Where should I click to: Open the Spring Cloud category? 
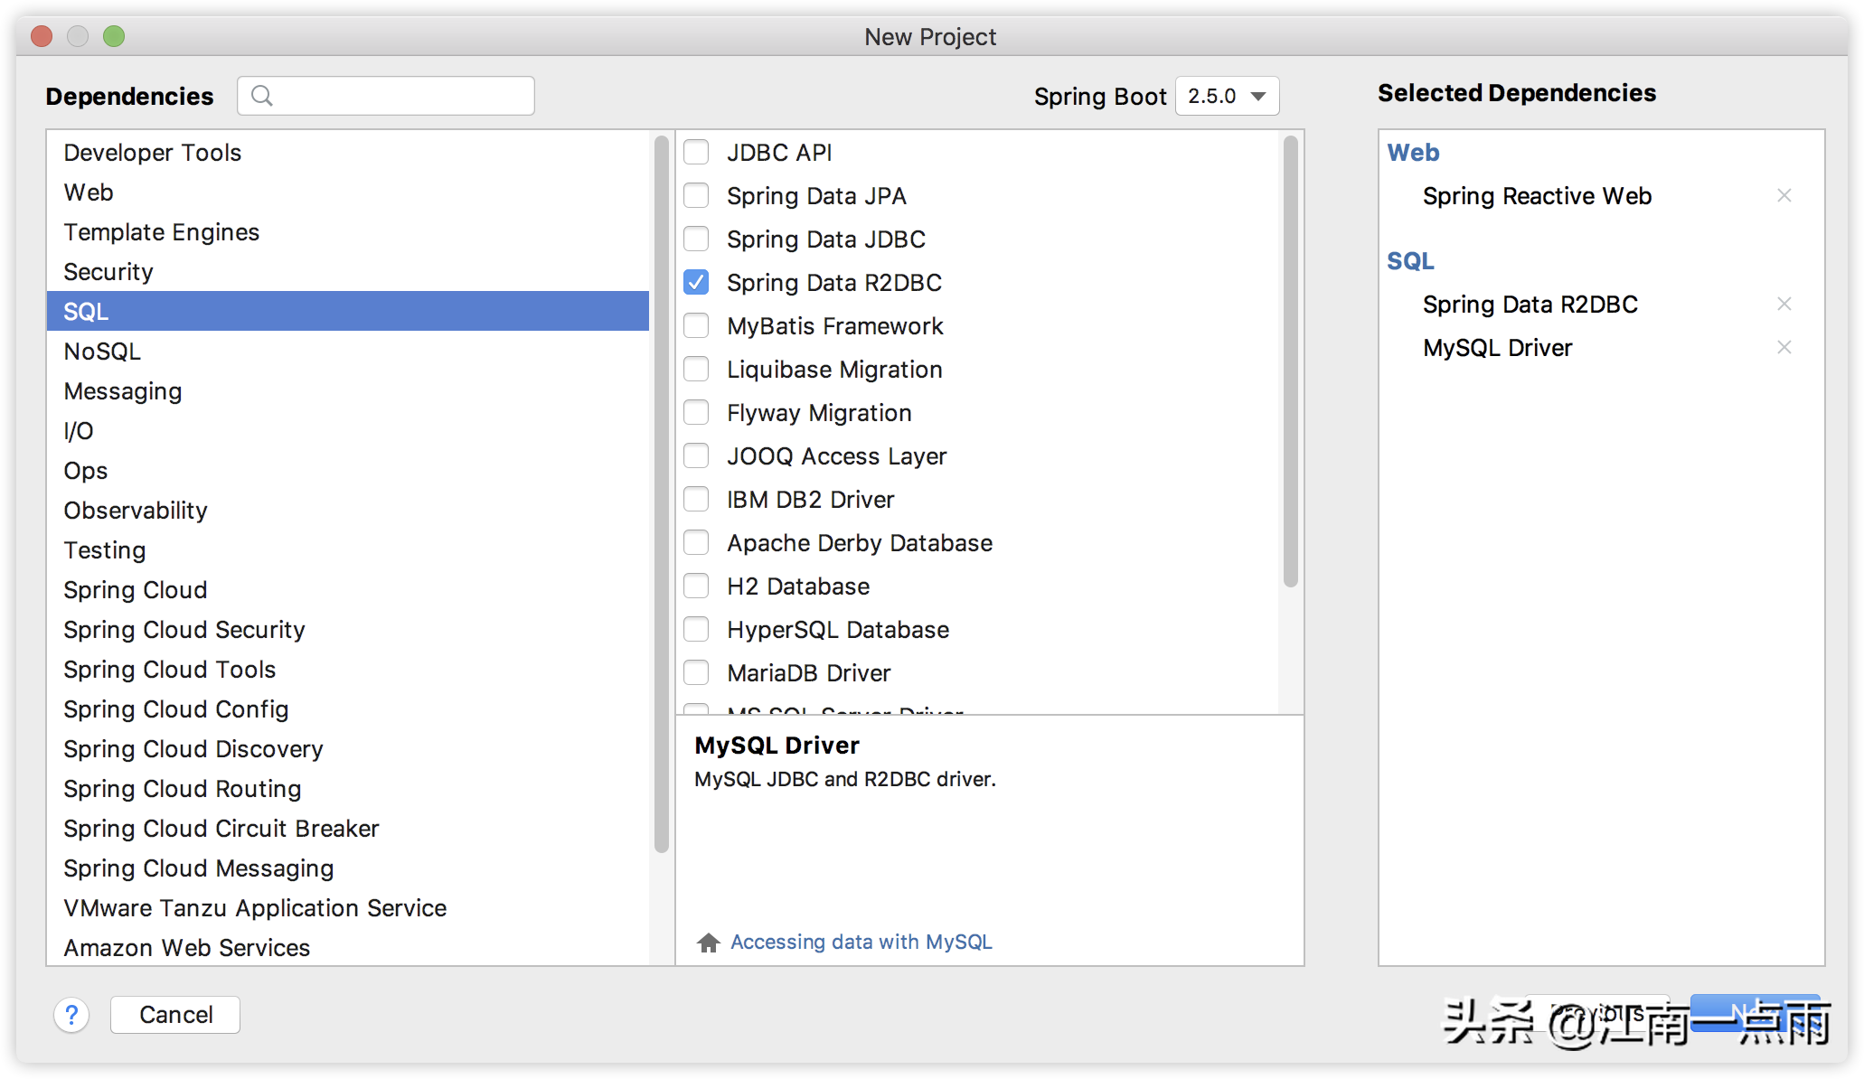(348, 589)
